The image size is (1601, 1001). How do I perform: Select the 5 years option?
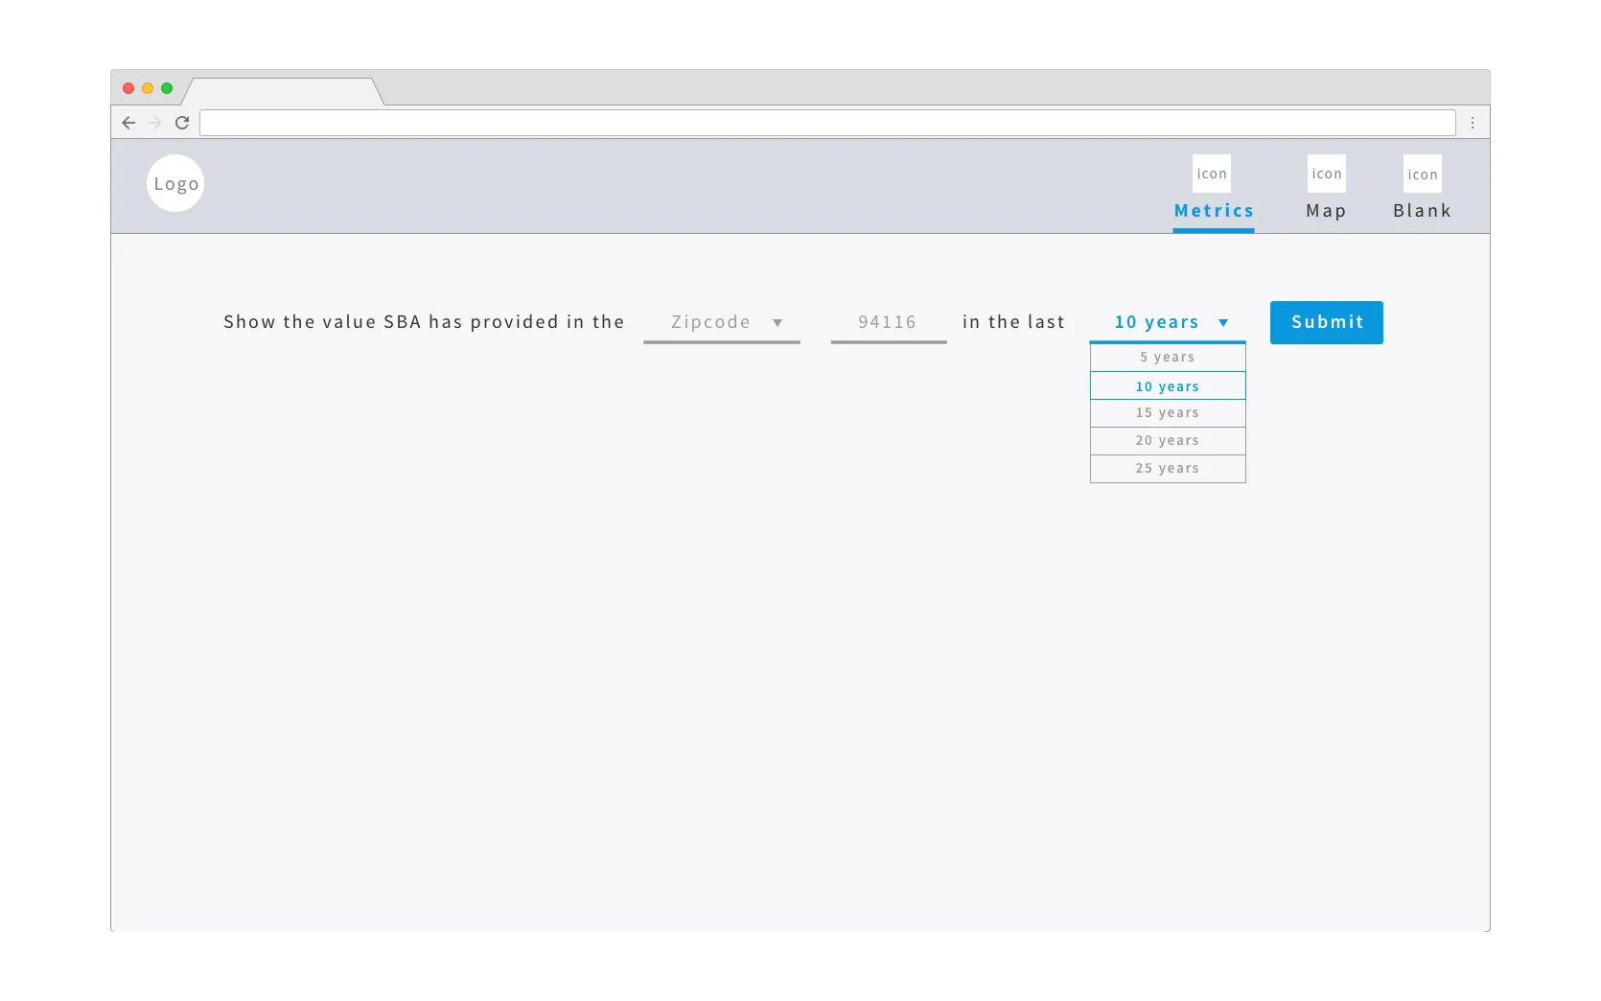[x=1167, y=356]
